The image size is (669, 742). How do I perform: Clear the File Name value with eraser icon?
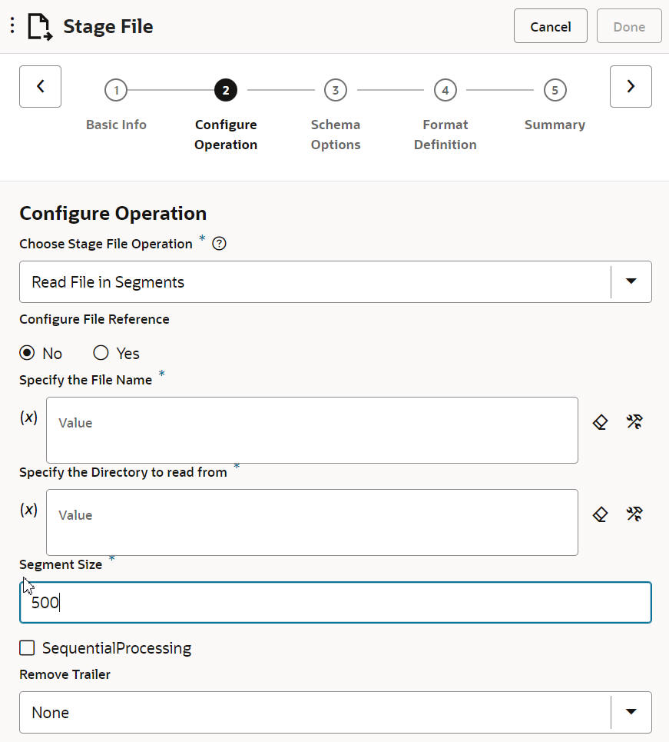coord(601,421)
